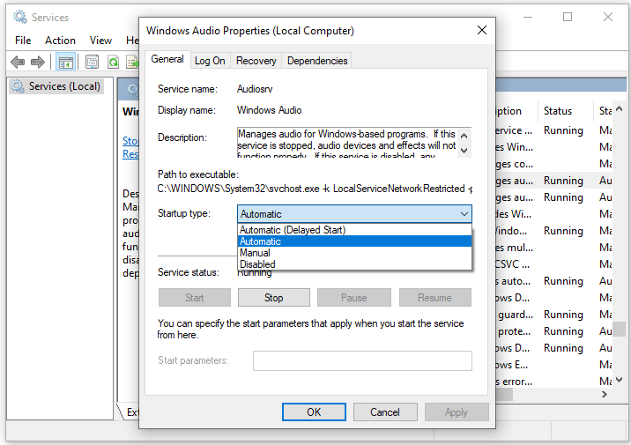The image size is (631, 445).
Task: Switch to the General tab
Action: tap(167, 59)
